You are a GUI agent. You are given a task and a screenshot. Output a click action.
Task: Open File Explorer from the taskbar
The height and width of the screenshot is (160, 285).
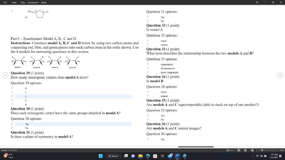[141, 156]
